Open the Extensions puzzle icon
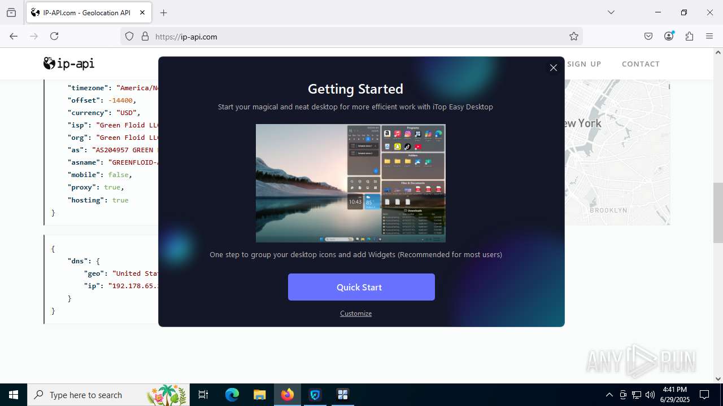Image resolution: width=723 pixels, height=406 pixels. tap(689, 36)
